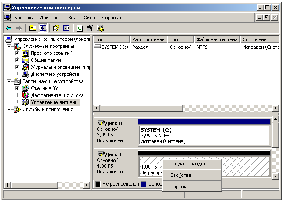
Task: Click the Refresh toolbar icon
Action: click(80, 28)
